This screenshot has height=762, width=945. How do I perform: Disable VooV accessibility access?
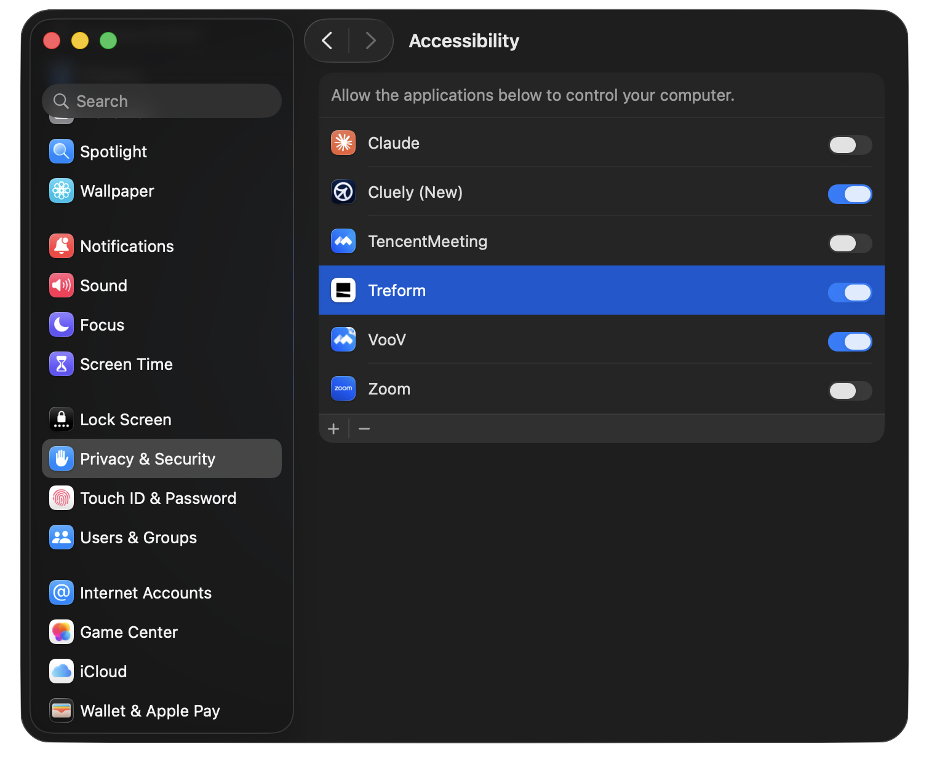click(x=850, y=342)
